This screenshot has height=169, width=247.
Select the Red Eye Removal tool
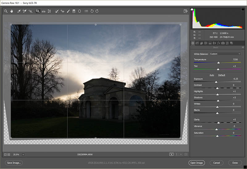click(x=62, y=11)
